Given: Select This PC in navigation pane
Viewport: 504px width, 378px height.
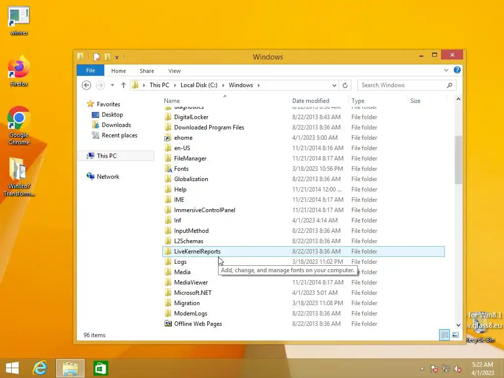Looking at the screenshot, I should 116,156.
